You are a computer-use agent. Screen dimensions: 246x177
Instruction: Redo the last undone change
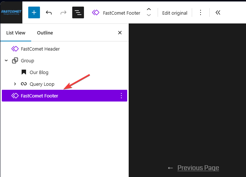[x=63, y=12]
